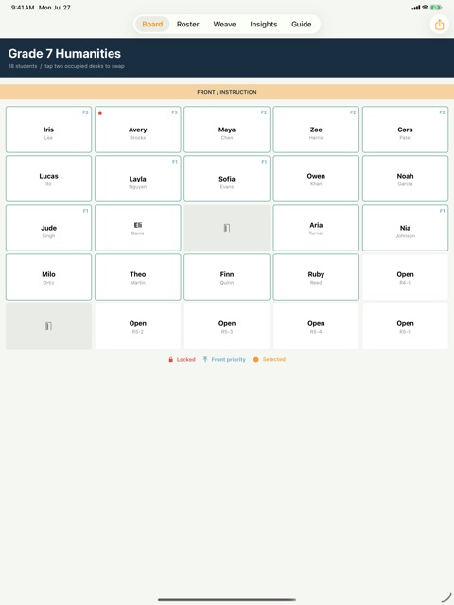Click the Front priority legend icon
The height and width of the screenshot is (605, 454).
click(205, 359)
